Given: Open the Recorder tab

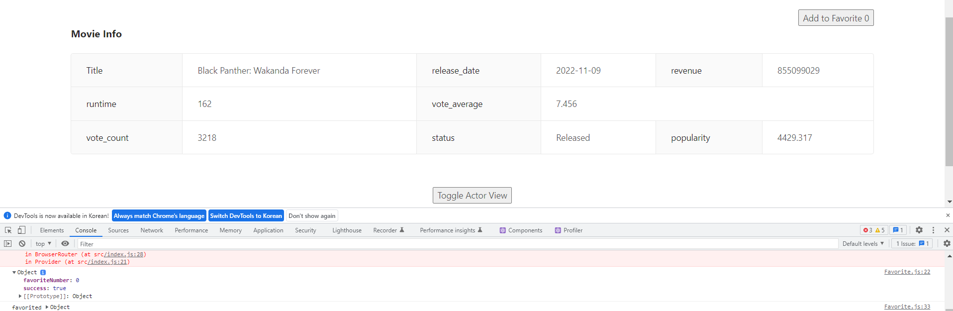Looking at the screenshot, I should coord(388,230).
